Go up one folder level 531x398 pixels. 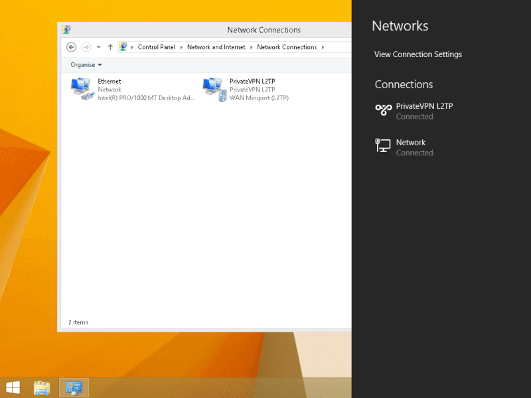coord(110,47)
